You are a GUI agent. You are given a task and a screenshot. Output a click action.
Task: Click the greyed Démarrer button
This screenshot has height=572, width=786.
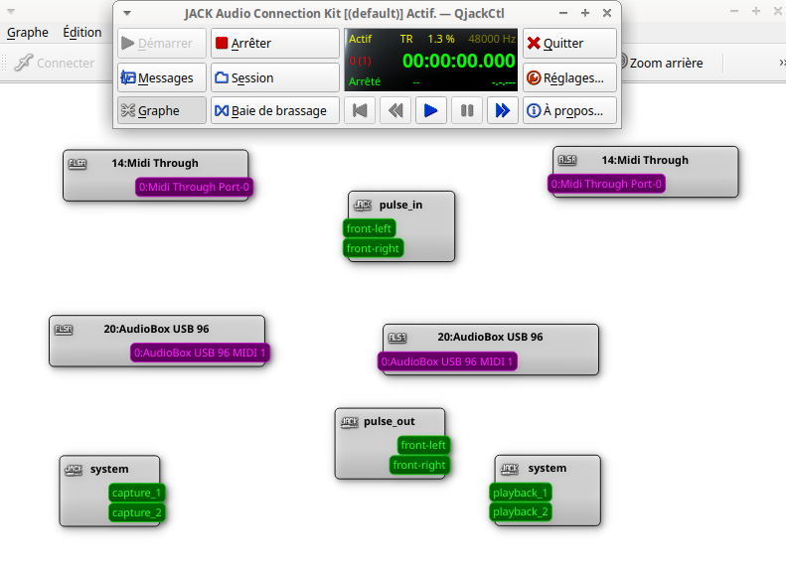click(162, 43)
